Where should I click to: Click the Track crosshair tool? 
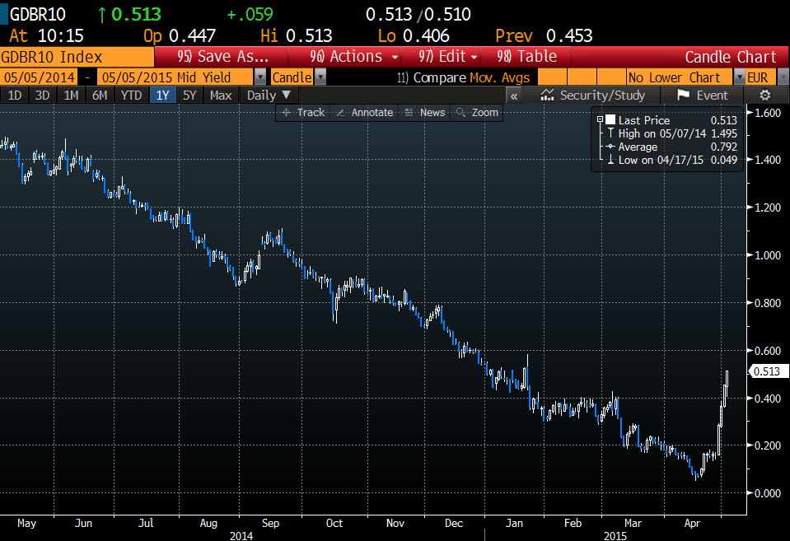tap(303, 113)
